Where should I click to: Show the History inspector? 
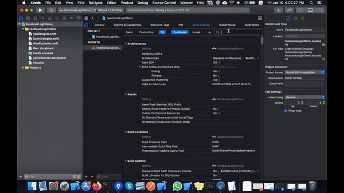[295, 18]
